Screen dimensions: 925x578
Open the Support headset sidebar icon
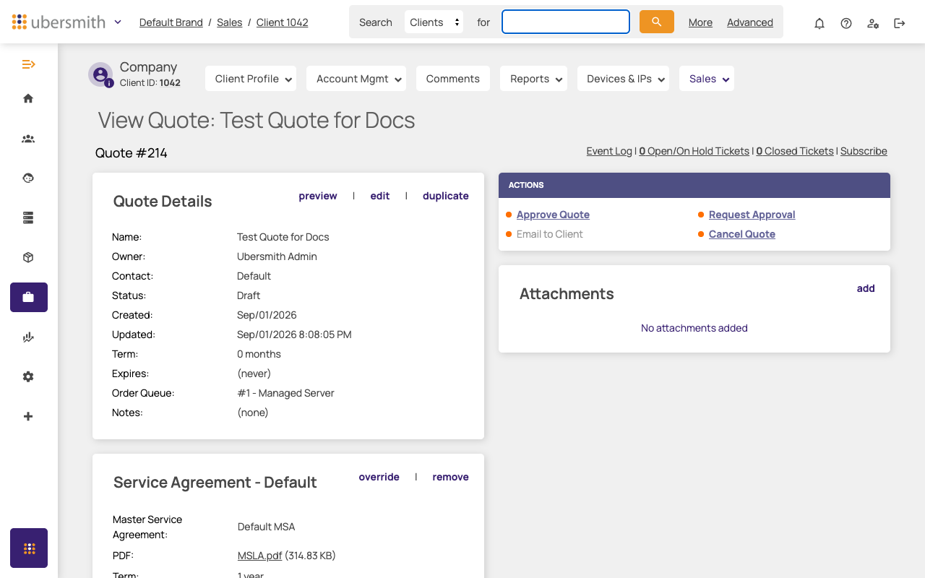(28, 178)
